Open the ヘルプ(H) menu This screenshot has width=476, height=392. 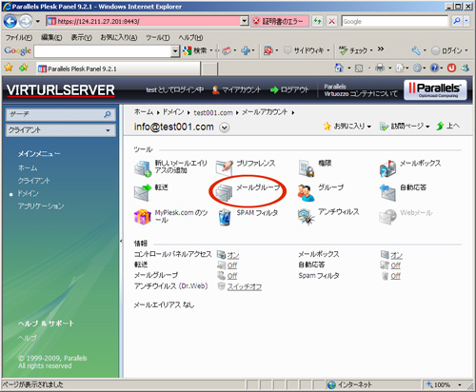tap(190, 37)
